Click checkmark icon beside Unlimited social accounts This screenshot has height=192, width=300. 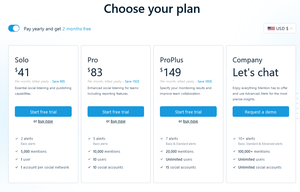coord(234,167)
